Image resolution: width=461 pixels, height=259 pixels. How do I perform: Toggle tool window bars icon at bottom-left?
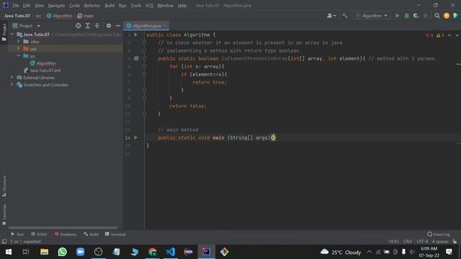pos(4,242)
